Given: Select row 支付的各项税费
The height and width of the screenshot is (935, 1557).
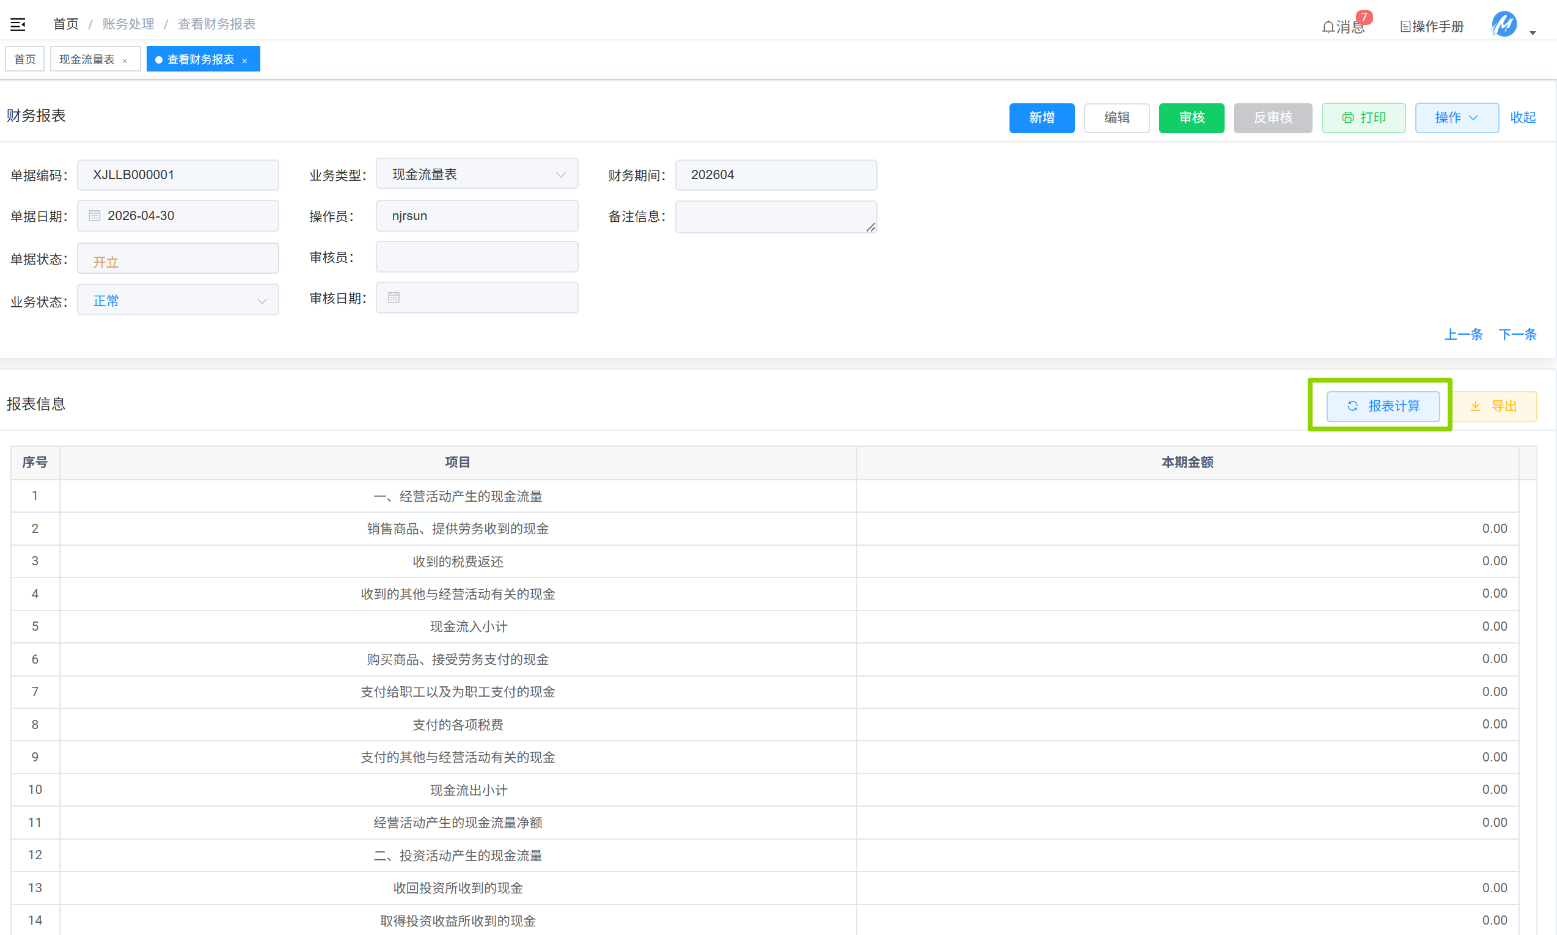Looking at the screenshot, I should pos(764,725).
